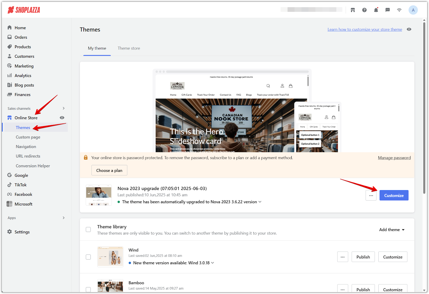View online store via eye icon
Image resolution: width=429 pixels, height=294 pixels.
tap(62, 118)
